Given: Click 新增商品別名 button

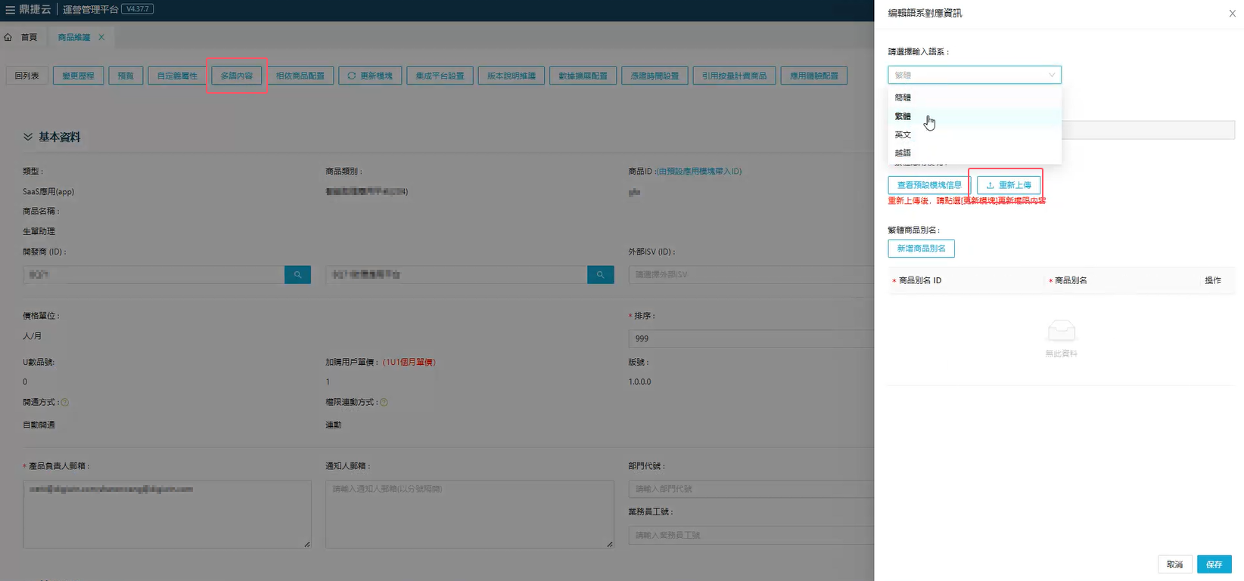Looking at the screenshot, I should (921, 249).
